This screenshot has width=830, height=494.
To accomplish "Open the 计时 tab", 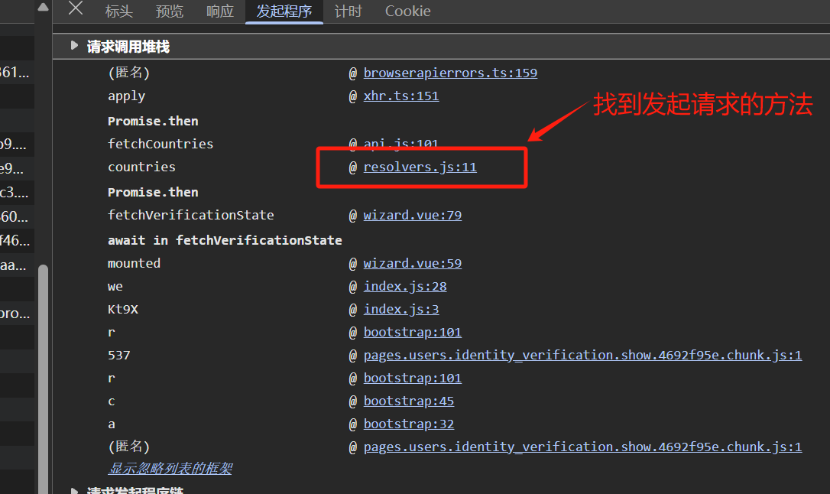I will [348, 11].
